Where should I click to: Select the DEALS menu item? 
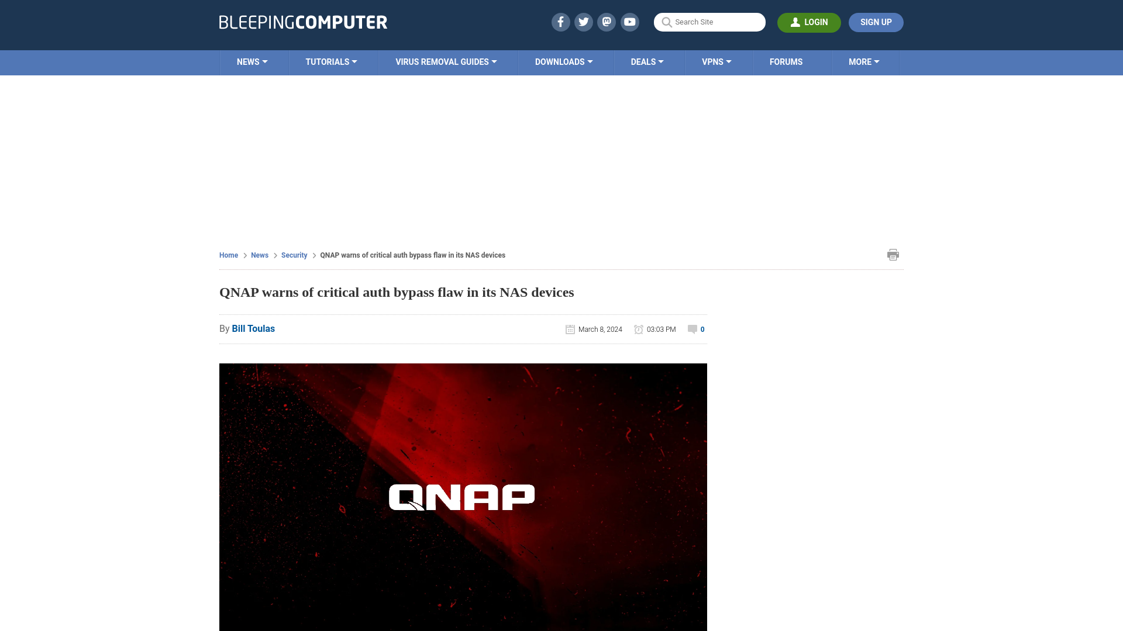click(646, 61)
